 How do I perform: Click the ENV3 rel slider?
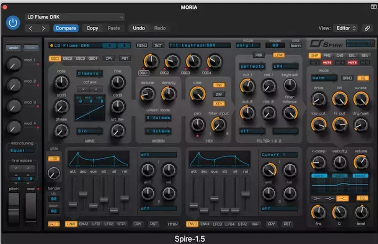245,194
